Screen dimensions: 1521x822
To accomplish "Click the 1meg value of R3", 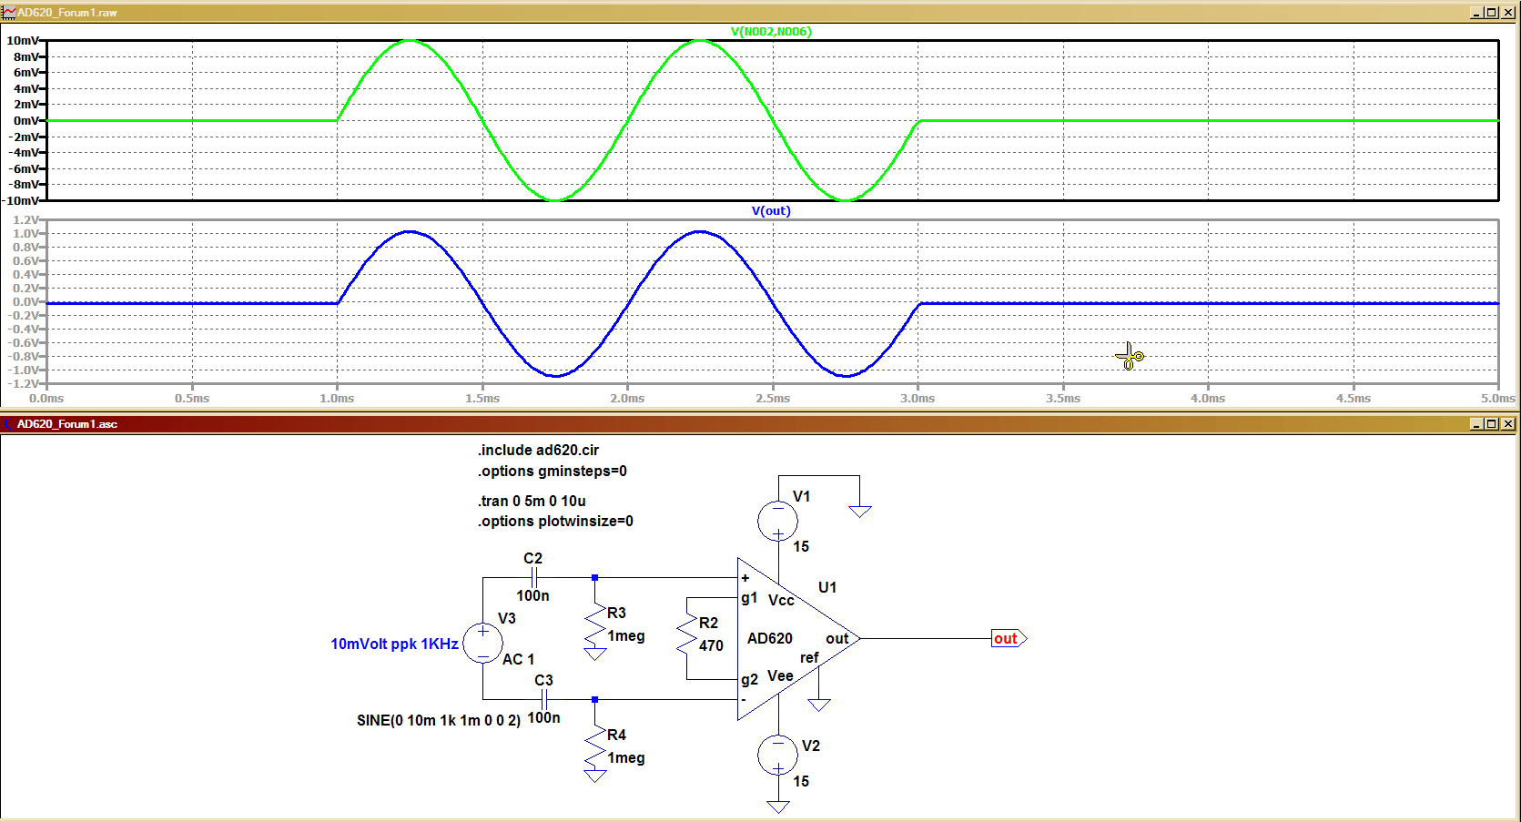I will pos(626,635).
